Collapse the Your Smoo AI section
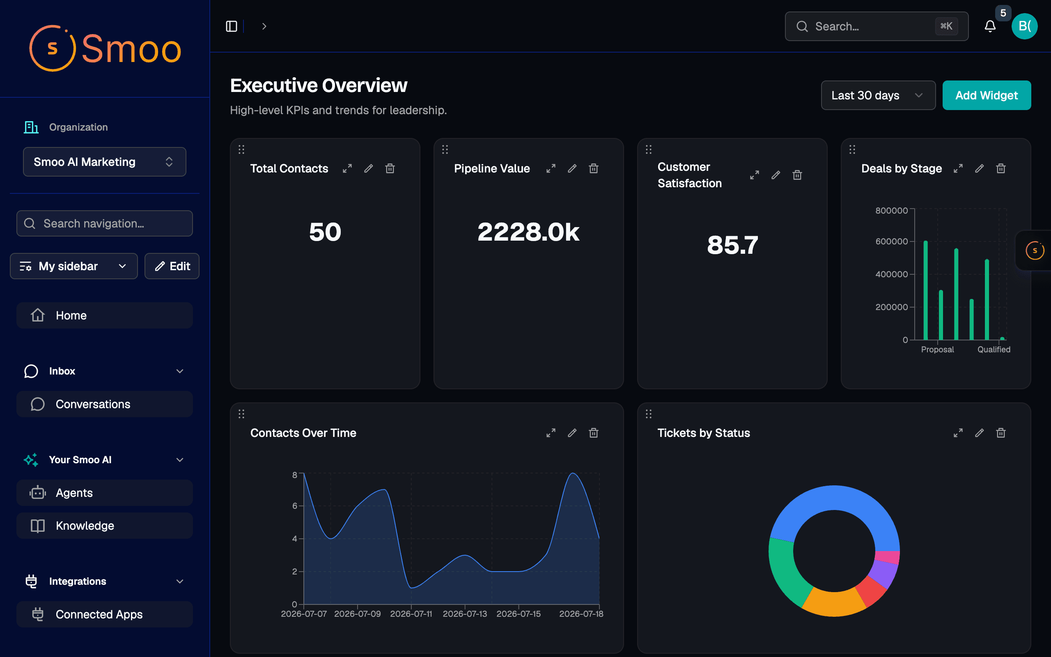This screenshot has height=657, width=1051. 180,460
